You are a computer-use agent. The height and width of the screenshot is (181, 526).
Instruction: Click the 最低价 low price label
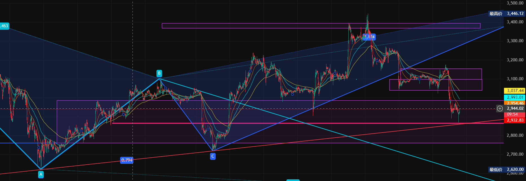coord(496,169)
